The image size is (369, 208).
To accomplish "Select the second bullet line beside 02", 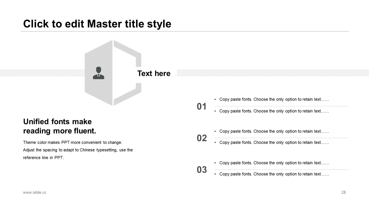I will 274,142.
